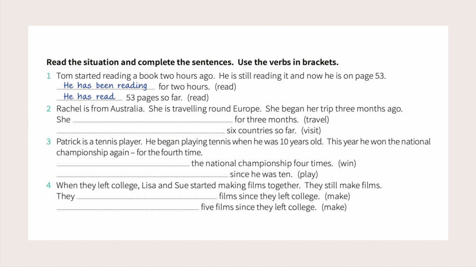Click the blank before 'since he was ten'
The image size is (476, 267).
point(142,175)
